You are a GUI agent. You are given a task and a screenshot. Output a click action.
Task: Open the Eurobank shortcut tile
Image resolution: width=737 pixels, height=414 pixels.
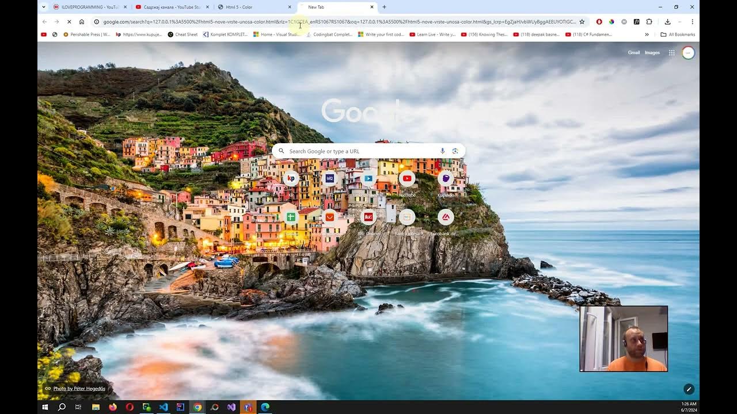click(446, 217)
